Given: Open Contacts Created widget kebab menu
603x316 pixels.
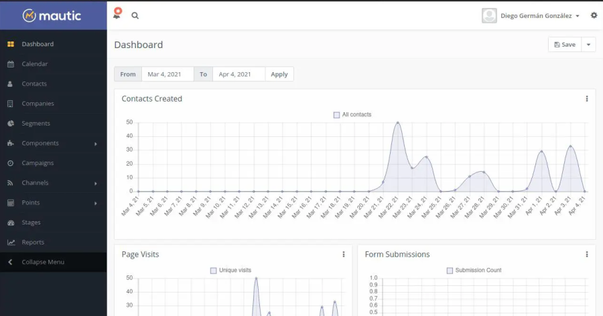Looking at the screenshot, I should tap(587, 99).
